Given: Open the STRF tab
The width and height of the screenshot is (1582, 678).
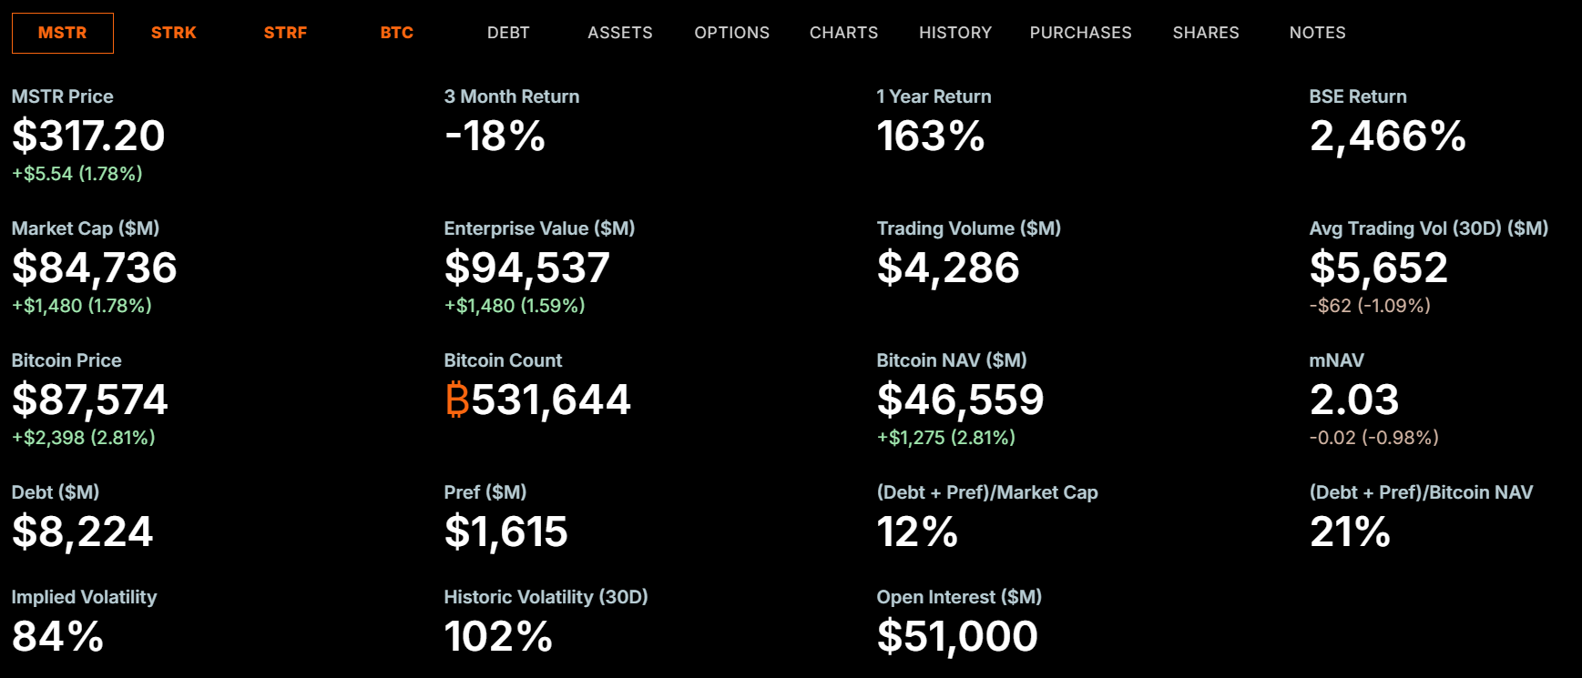Looking at the screenshot, I should click(x=285, y=32).
